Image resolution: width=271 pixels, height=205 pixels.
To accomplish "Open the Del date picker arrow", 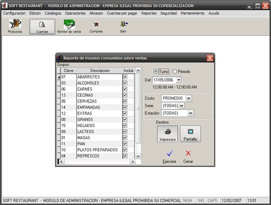I will 179,80.
